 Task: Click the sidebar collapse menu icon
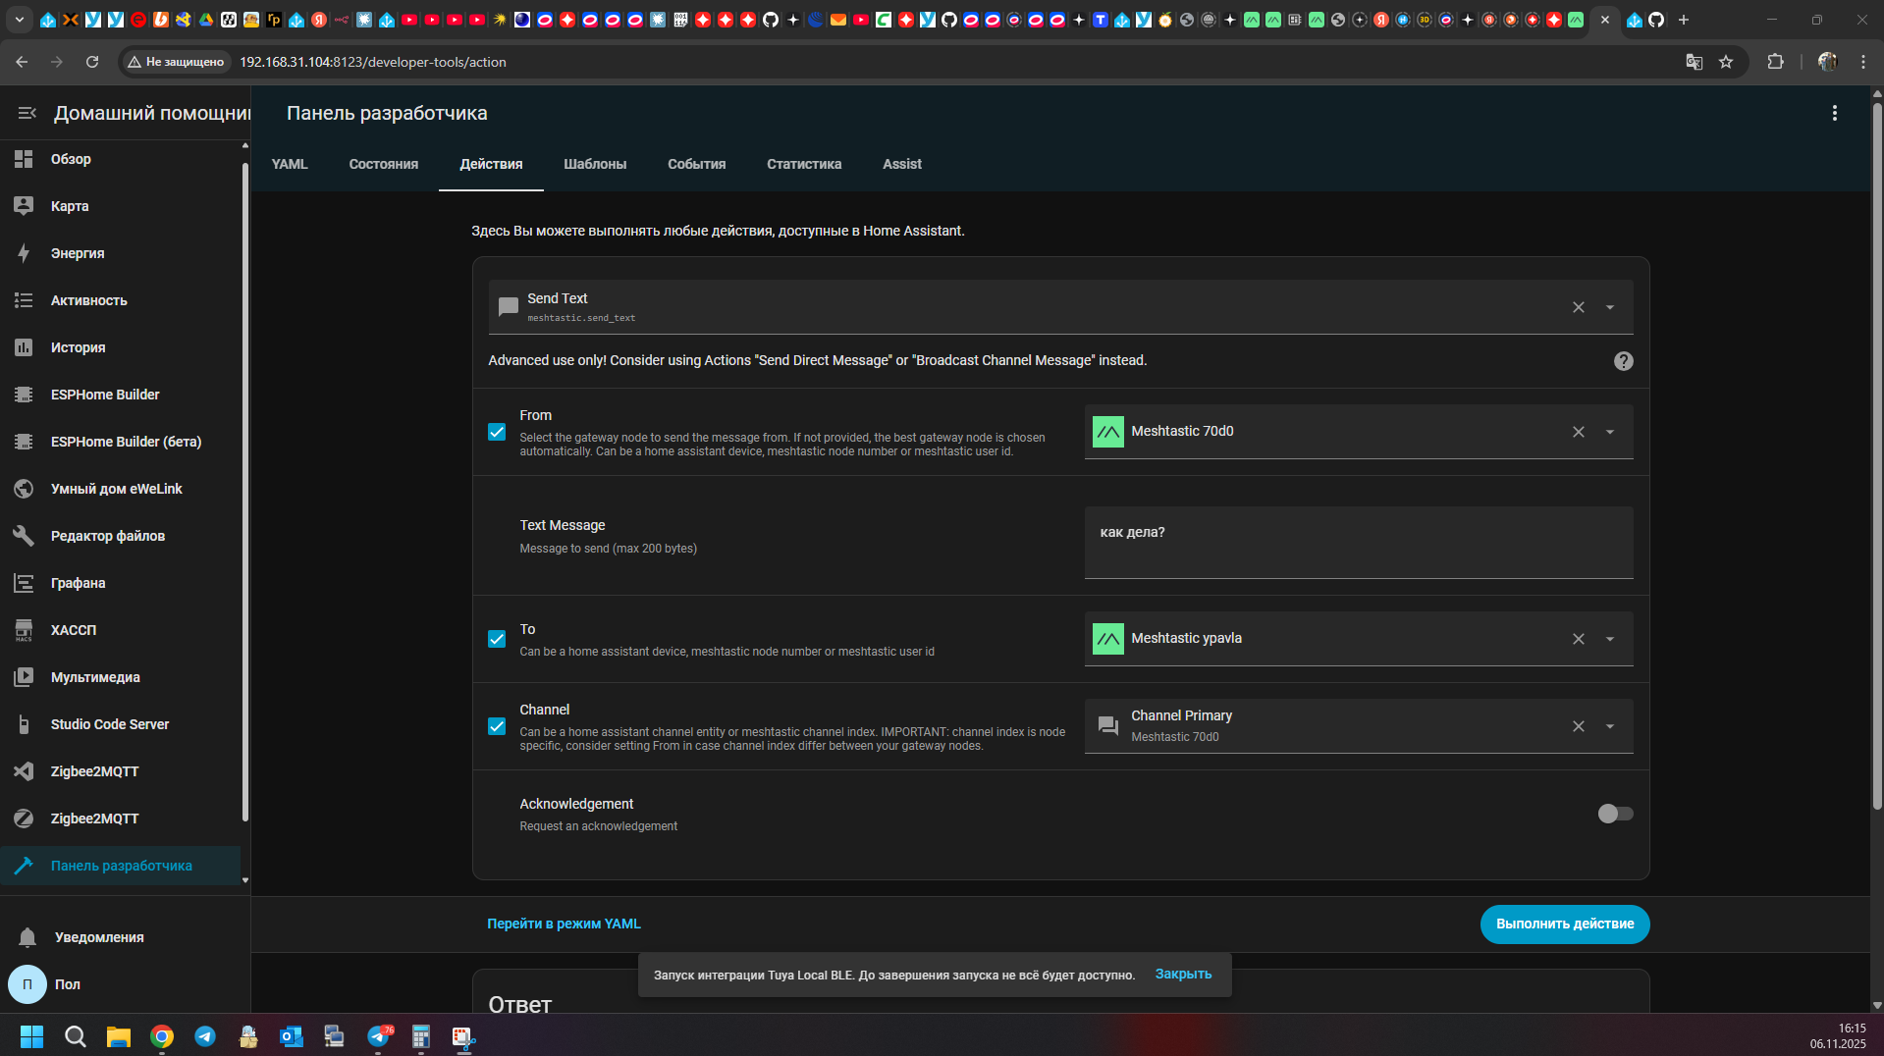(x=27, y=113)
